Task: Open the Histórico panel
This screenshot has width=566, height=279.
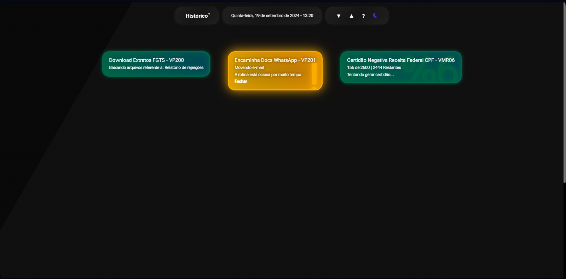Action: (x=197, y=16)
